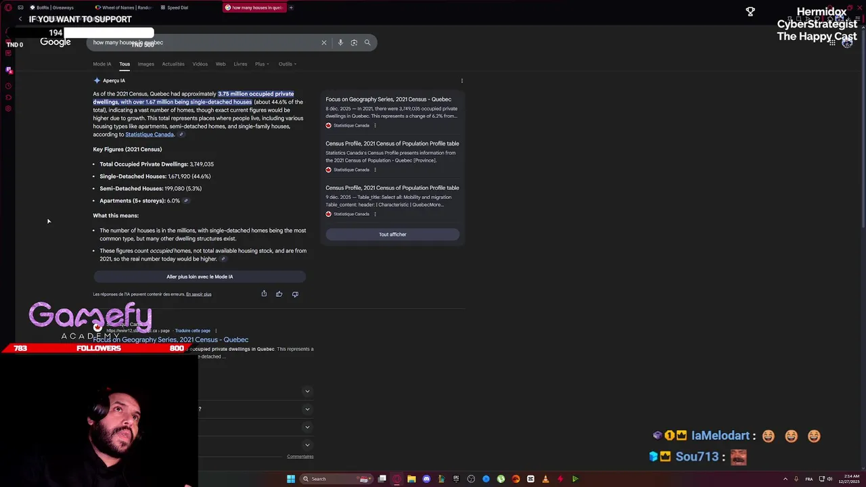
Task: Click 'Traduire cette page' link
Action: 193,331
